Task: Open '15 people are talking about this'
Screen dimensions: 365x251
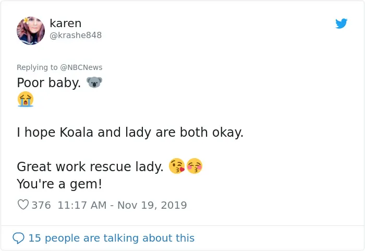Action: [x=112, y=238]
